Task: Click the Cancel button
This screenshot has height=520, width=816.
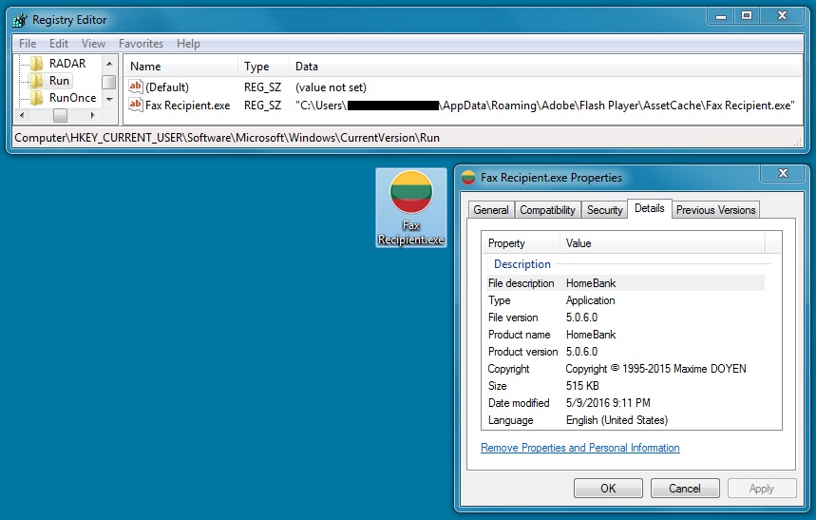Action: point(684,489)
